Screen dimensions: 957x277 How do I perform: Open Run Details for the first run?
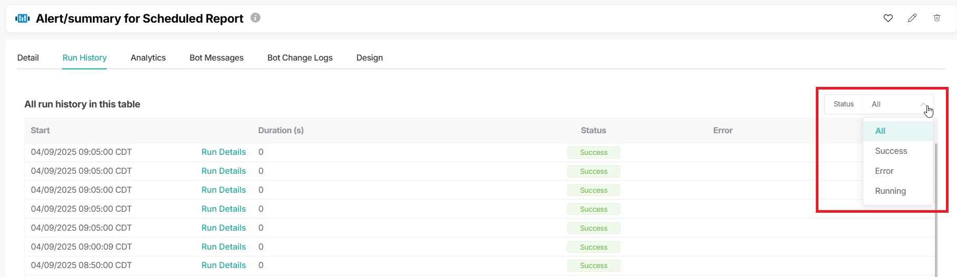223,152
